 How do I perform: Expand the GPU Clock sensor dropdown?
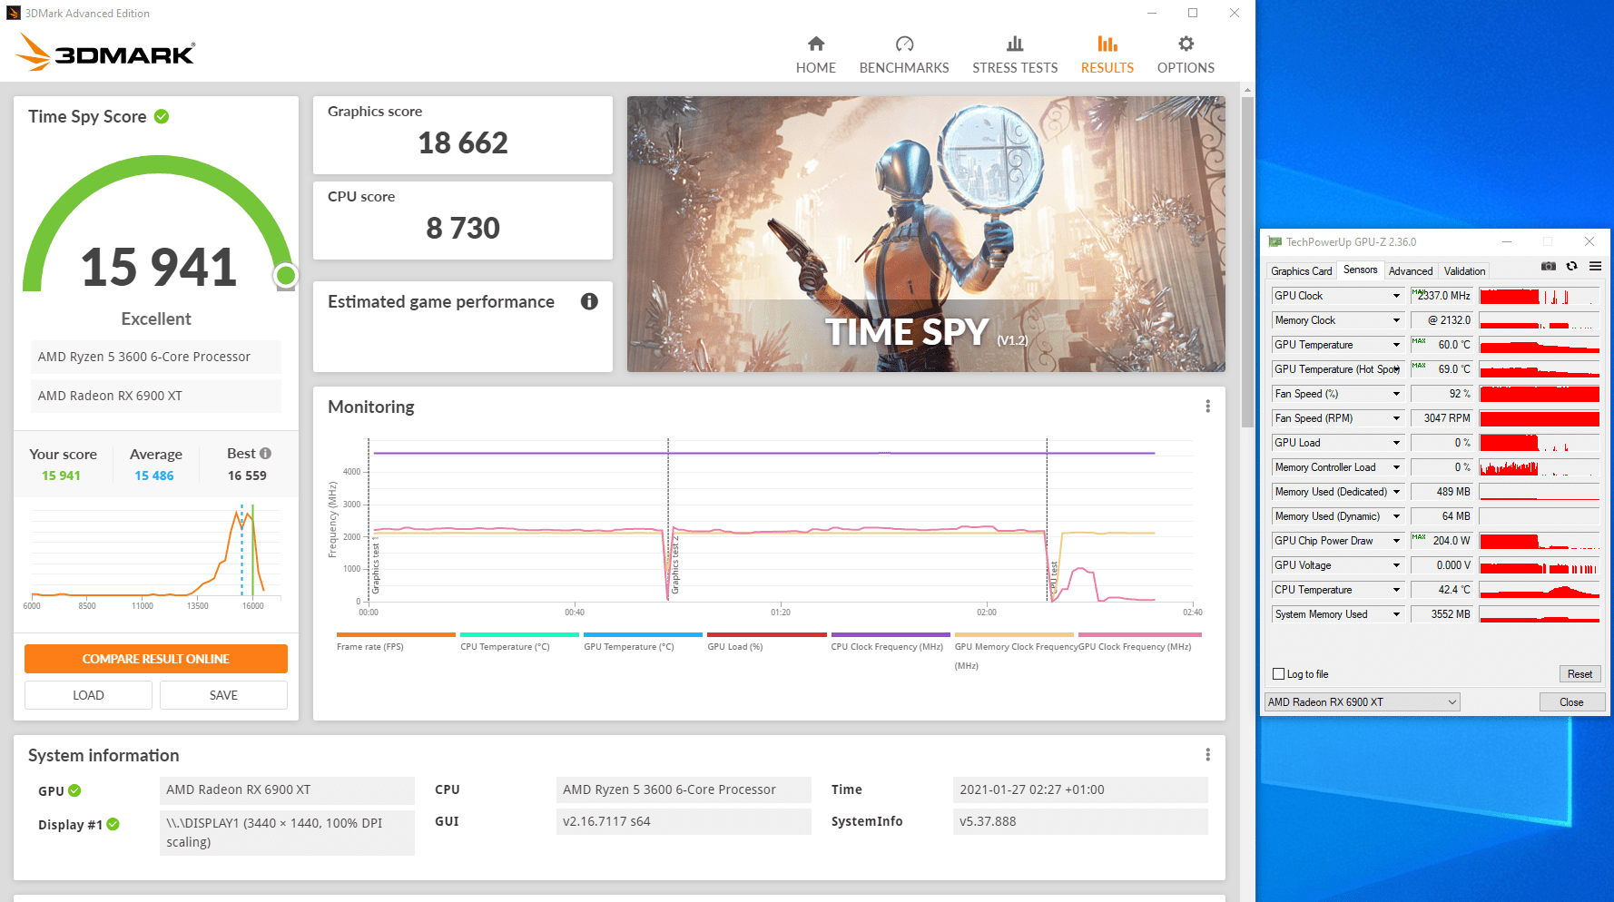(1396, 296)
